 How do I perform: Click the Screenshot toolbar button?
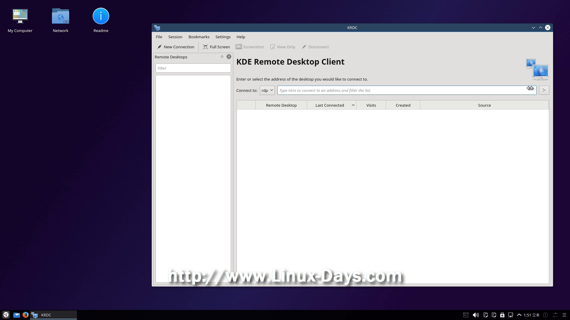[250, 47]
